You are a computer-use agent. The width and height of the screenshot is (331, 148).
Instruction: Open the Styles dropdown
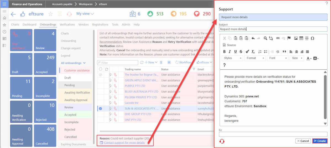[x=233, y=58]
